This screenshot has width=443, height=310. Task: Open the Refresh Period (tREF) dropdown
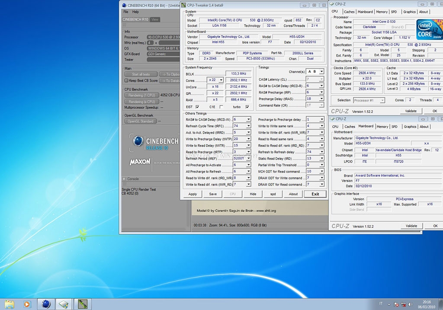(x=248, y=158)
